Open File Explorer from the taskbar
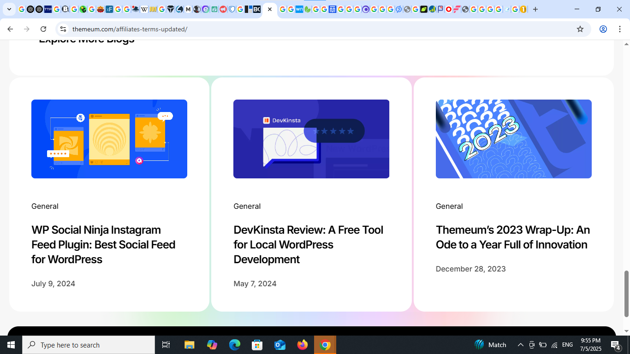Viewport: 630px width, 354px height. tap(190, 345)
